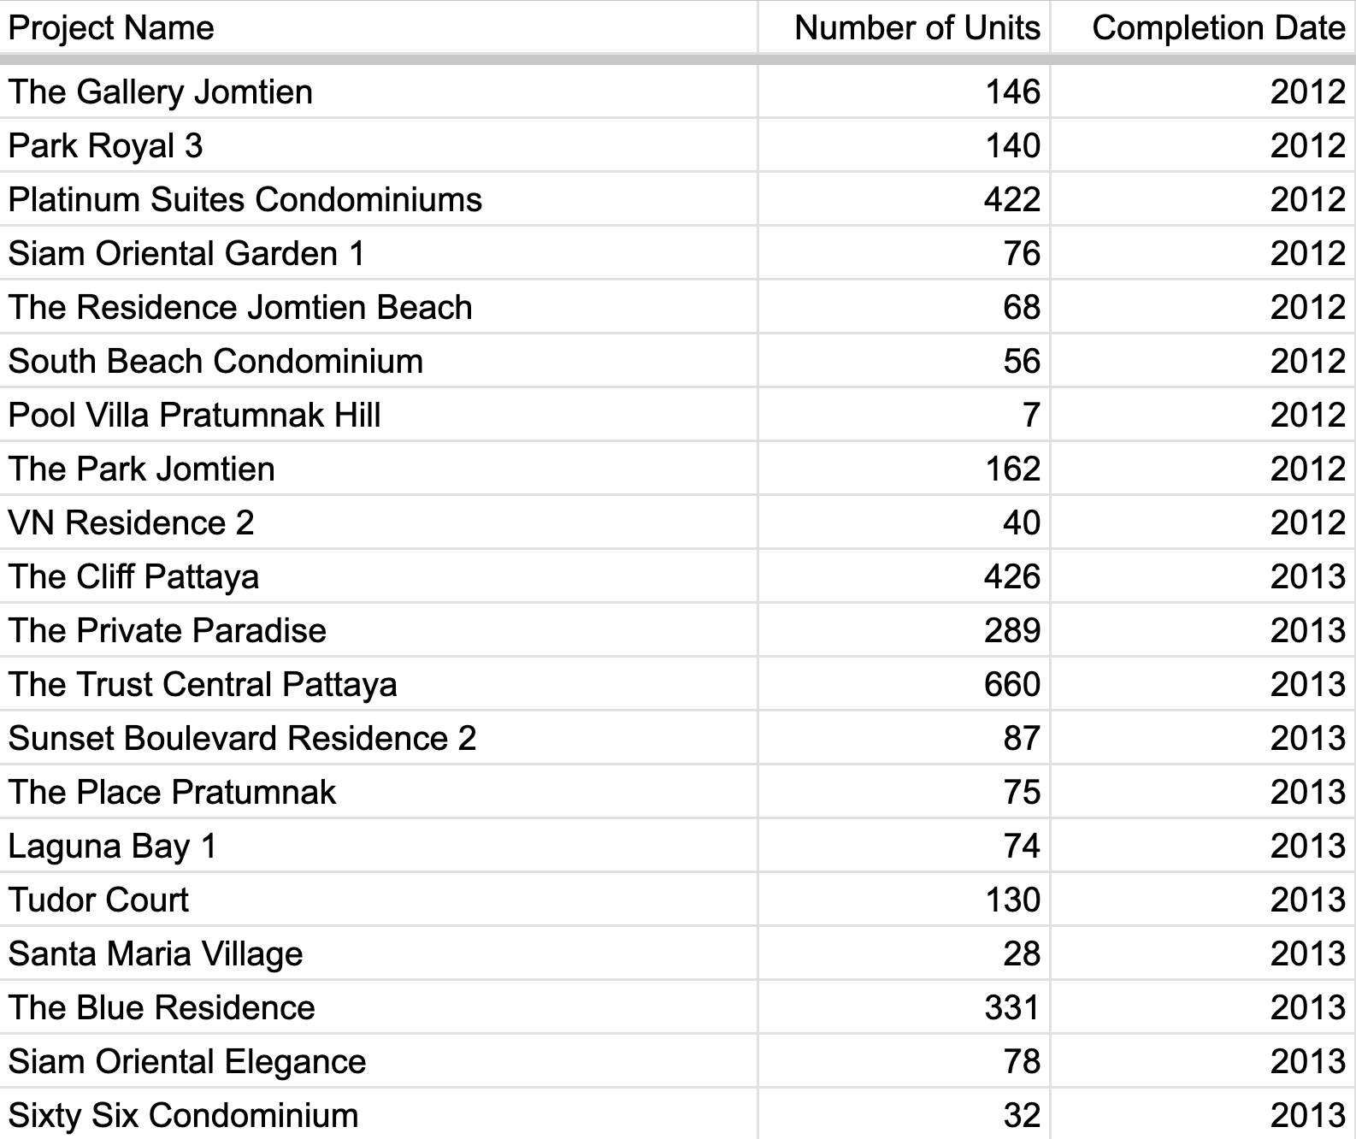
Task: Select The Blue Residence cell
Action: click(378, 1007)
